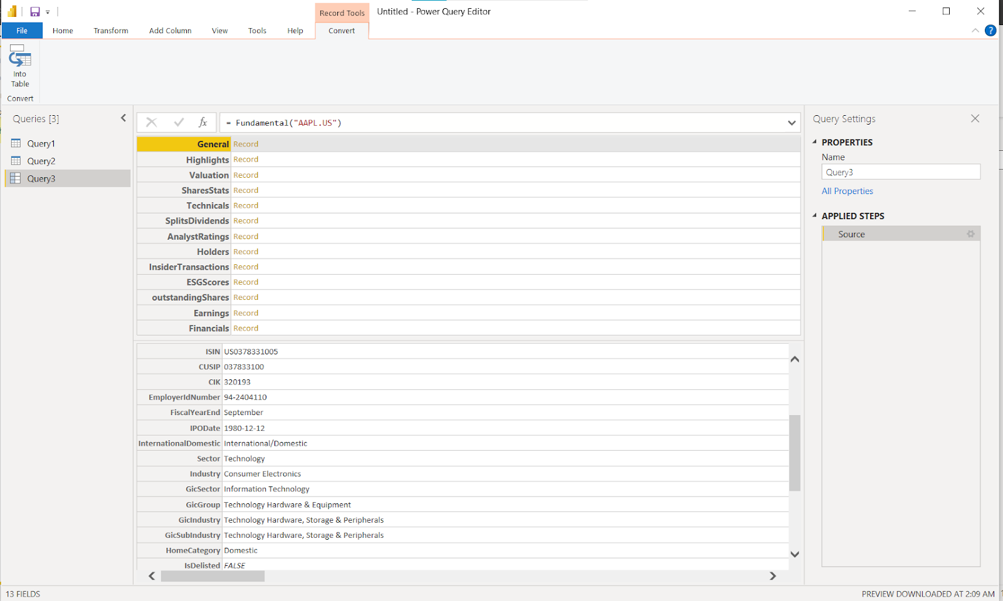Collapse the Queries pane chevron
This screenshot has height=601, width=1003.
(123, 118)
